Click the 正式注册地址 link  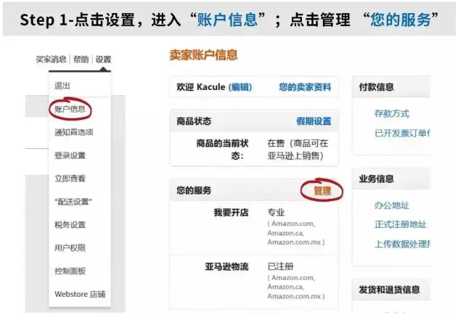[401, 225]
